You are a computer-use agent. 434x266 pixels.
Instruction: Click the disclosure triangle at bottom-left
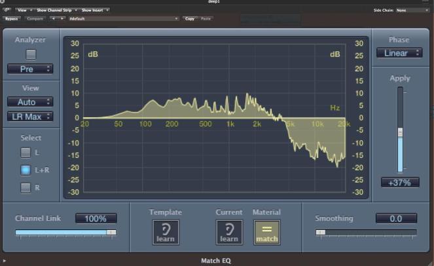tap(5, 261)
